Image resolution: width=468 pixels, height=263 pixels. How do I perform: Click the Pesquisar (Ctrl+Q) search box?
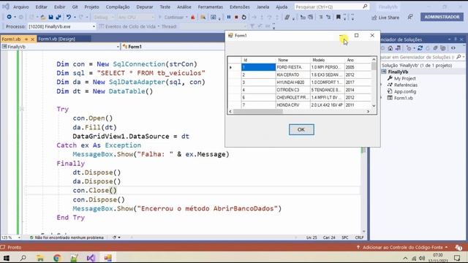331,7
